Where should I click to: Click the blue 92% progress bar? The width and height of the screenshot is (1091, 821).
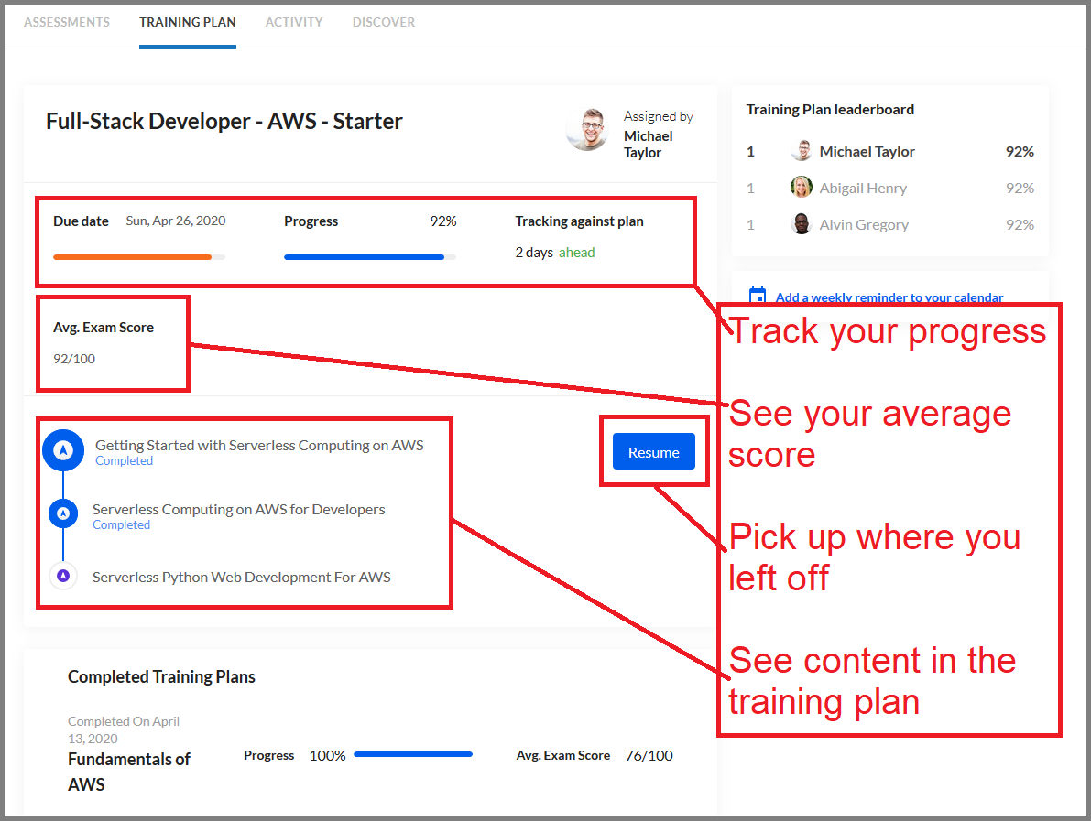[x=370, y=257]
